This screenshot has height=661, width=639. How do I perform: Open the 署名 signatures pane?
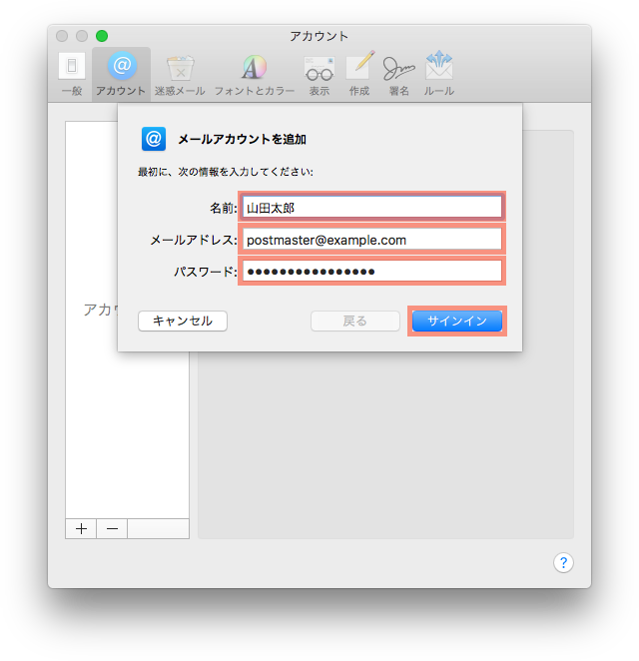[x=398, y=74]
